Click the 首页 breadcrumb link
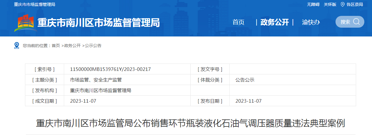This screenshot has height=135, width=372. (56, 46)
